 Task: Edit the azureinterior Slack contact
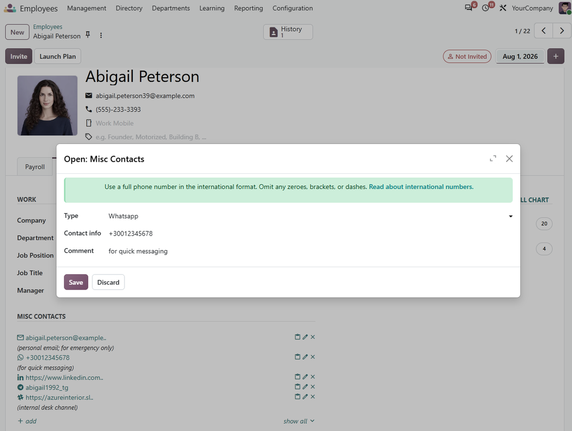pos(305,397)
